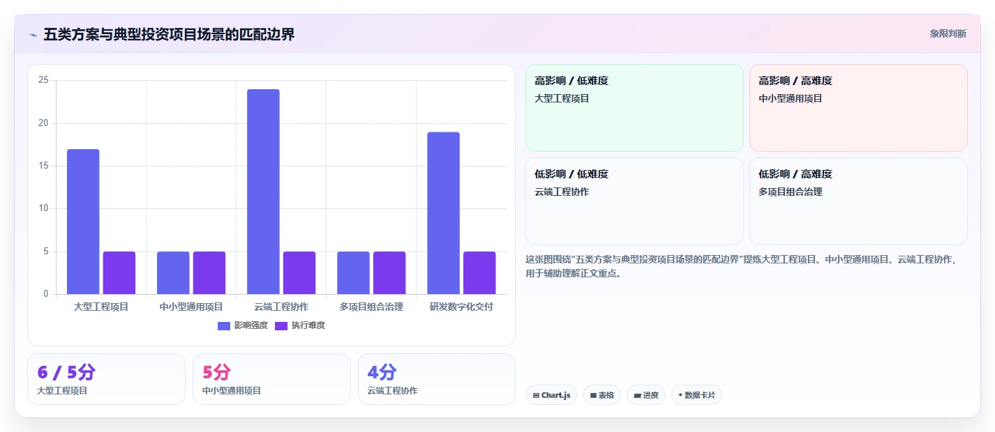Click 多项目组合治理 text in 低影响 / 高难度 card
The width and height of the screenshot is (995, 432).
tap(791, 192)
